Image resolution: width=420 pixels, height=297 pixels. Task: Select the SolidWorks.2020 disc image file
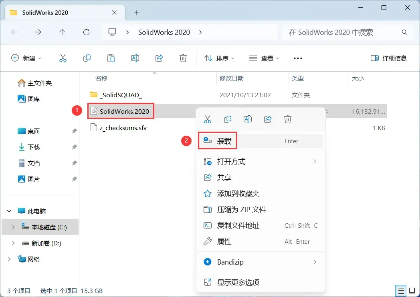120,111
